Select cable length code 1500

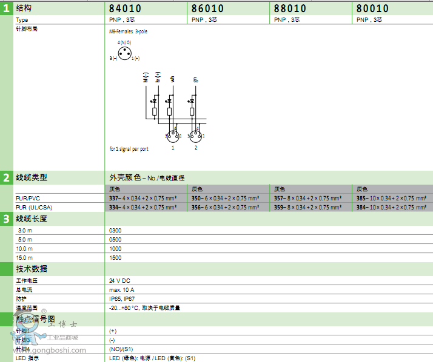coord(115,257)
